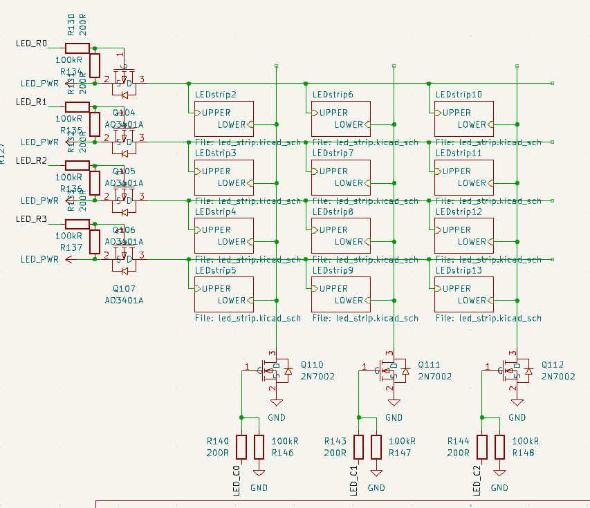Click the LED_C2 net label

[477, 480]
